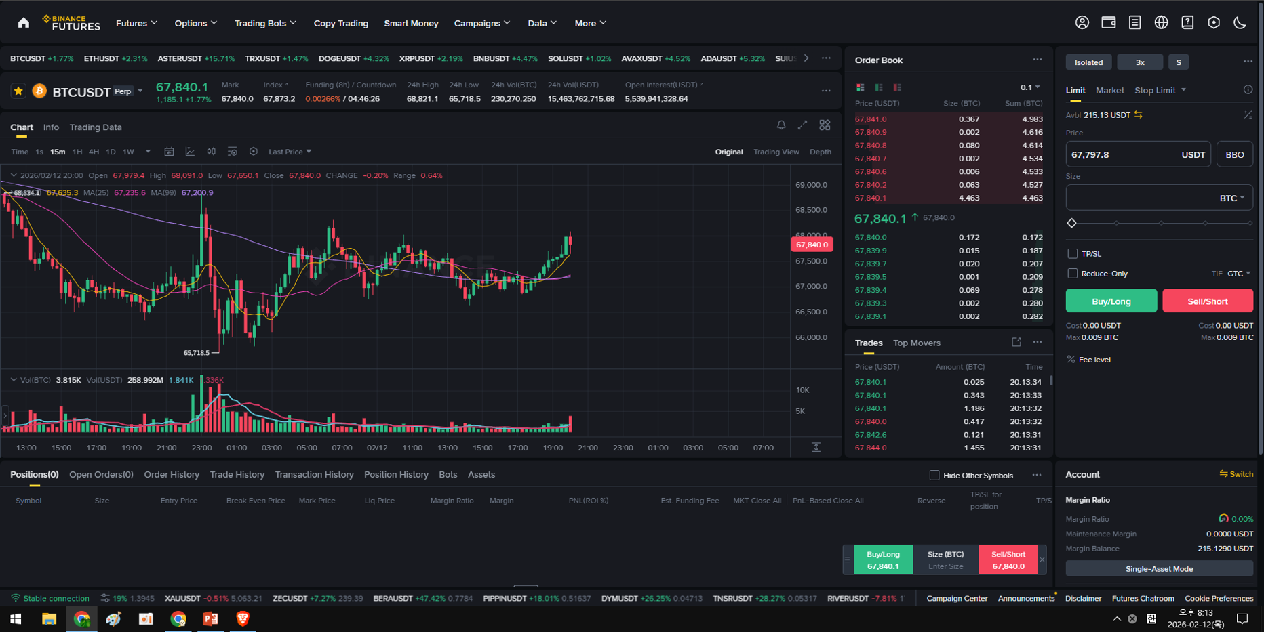Expand Trading Bots menu
This screenshot has width=1264, height=632.
coord(265,23)
